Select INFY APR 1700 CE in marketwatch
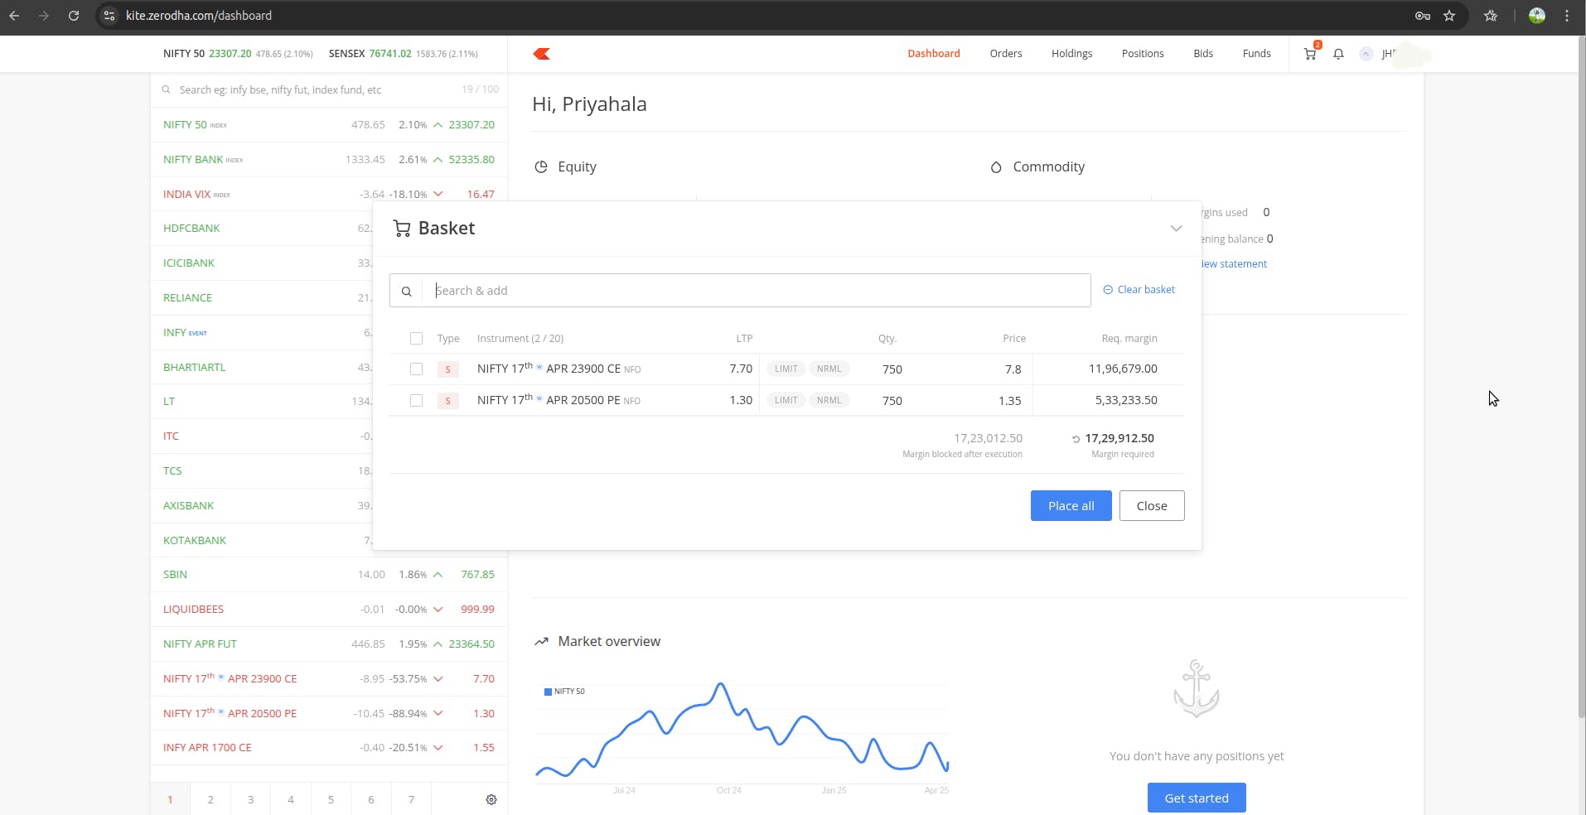Screen dimensions: 1586x815 pos(207,748)
